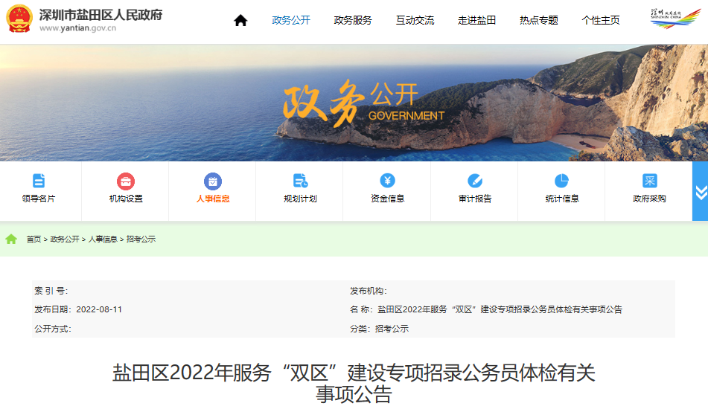Go to 首页 in breadcrumb
The width and height of the screenshot is (708, 409).
[x=34, y=239]
